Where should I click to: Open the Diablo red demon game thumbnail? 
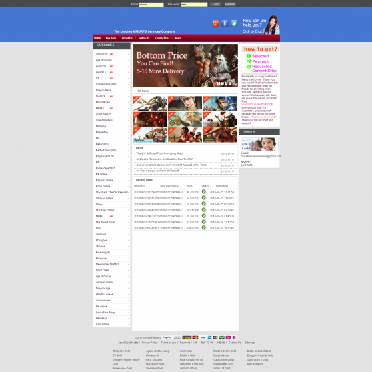pos(150,119)
